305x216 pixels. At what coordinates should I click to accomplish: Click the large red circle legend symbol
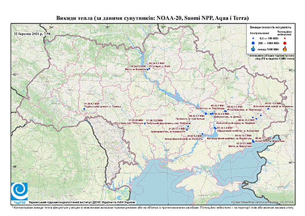[x=284, y=43]
